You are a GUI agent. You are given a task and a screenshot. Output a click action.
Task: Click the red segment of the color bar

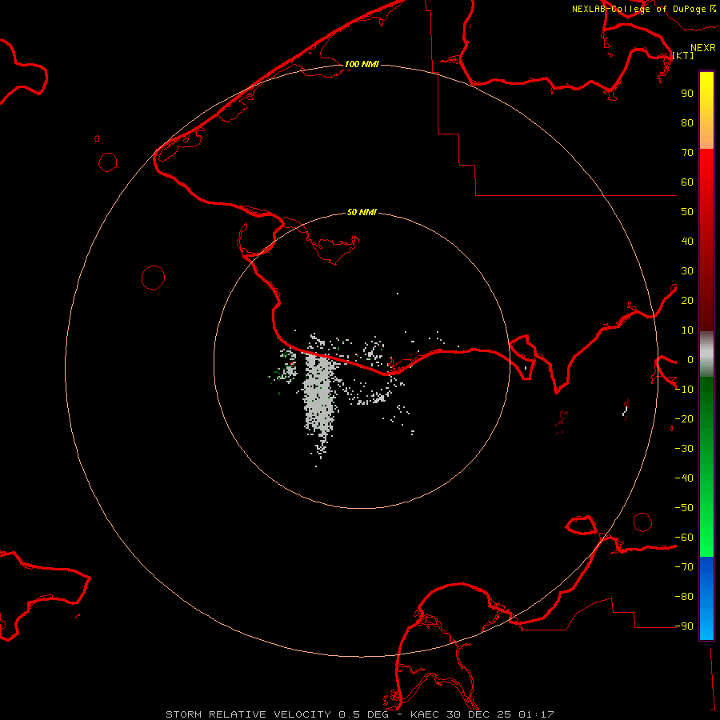click(x=706, y=240)
